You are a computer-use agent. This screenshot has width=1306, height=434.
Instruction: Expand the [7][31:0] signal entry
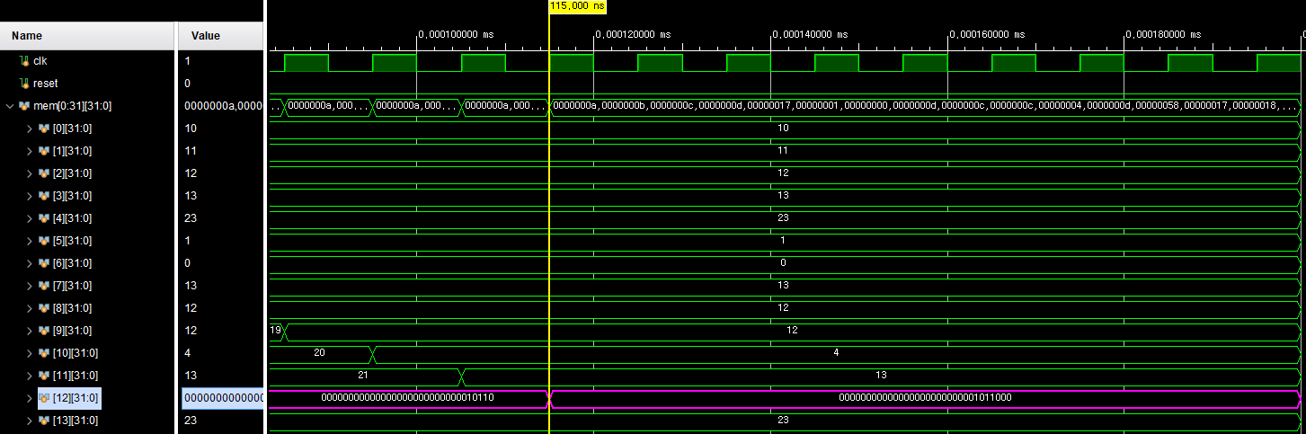click(30, 286)
